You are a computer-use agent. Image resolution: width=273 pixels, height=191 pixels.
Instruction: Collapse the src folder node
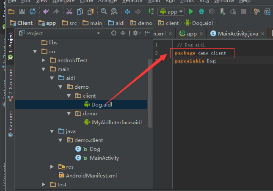point(35,52)
